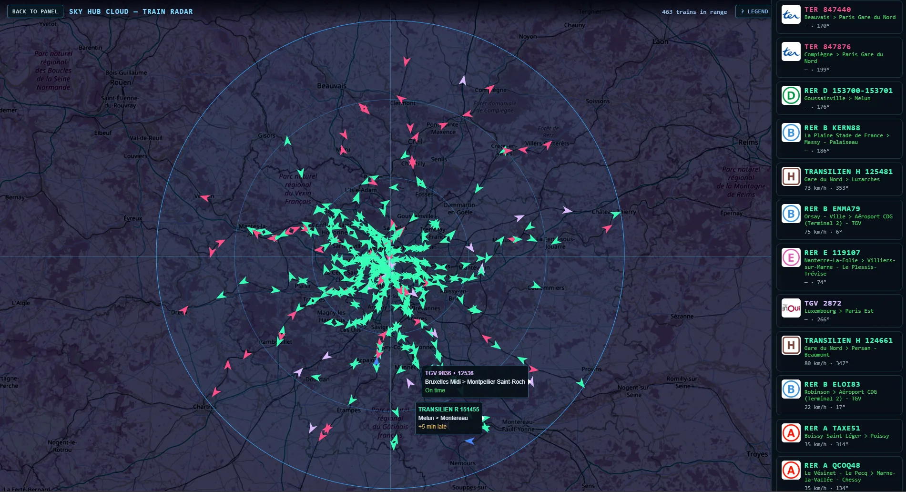Click the pink train arrow near Vernon
Screen dimensions: 906x492
click(205, 197)
